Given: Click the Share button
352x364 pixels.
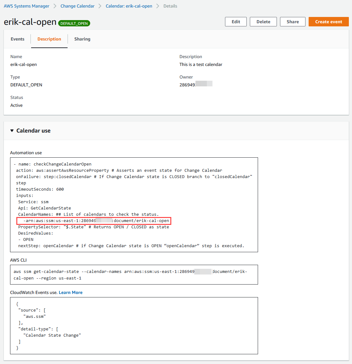Looking at the screenshot, I should tap(293, 22).
